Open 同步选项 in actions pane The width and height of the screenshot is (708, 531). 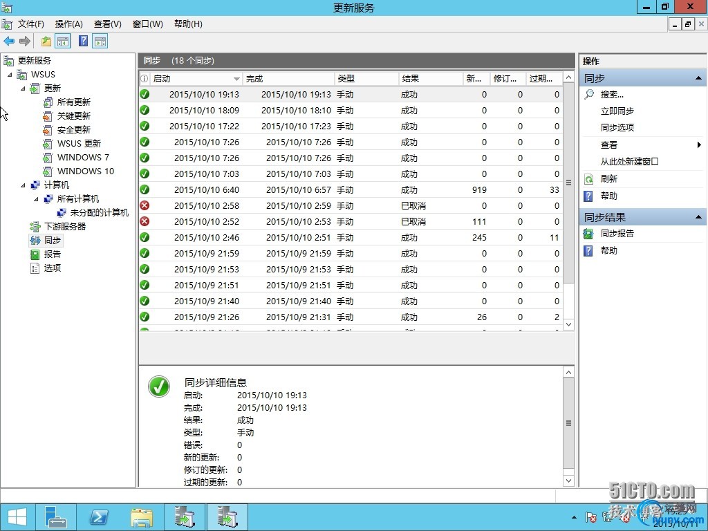[617, 128]
